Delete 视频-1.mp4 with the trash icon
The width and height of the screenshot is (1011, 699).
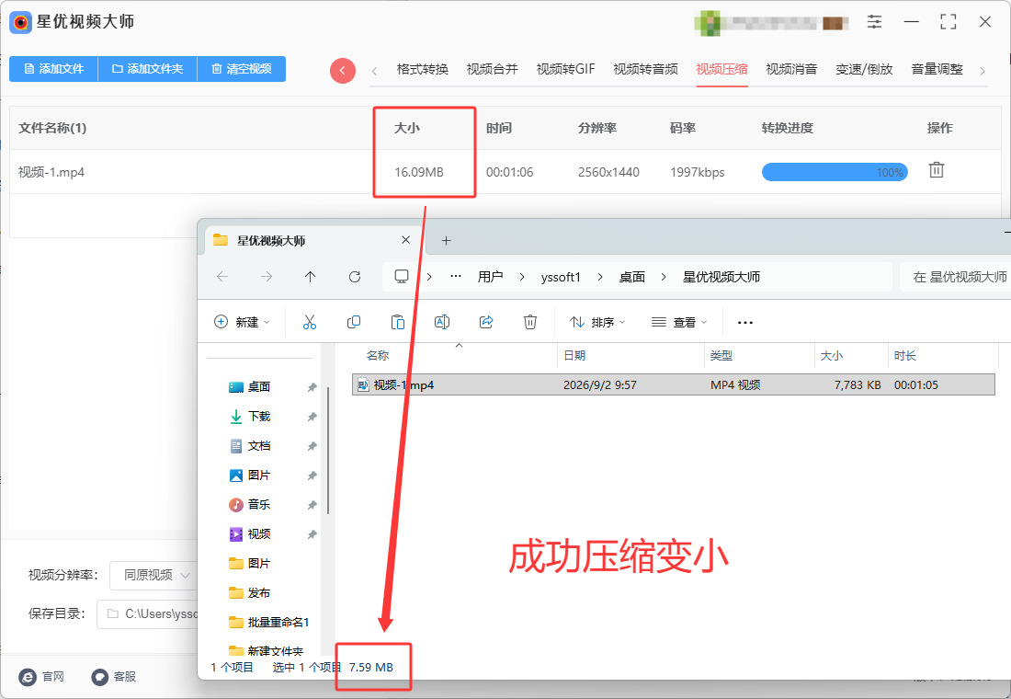coord(937,170)
